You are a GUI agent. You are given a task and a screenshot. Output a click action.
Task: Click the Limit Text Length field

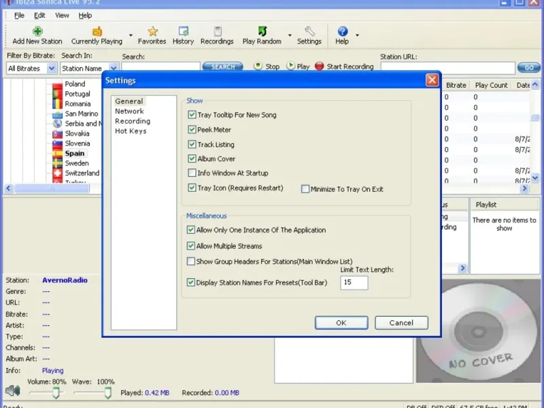(354, 282)
